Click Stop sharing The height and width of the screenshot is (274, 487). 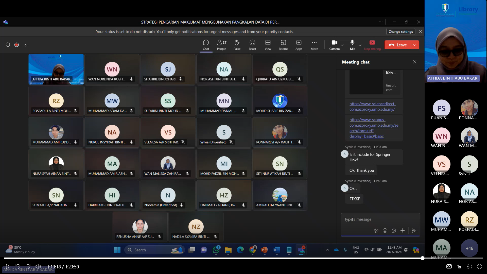[372, 45]
